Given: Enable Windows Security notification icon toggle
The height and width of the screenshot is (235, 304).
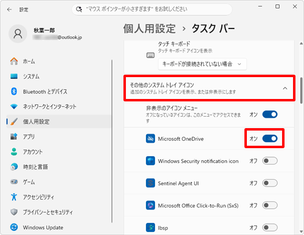Looking at the screenshot, I should 270,161.
